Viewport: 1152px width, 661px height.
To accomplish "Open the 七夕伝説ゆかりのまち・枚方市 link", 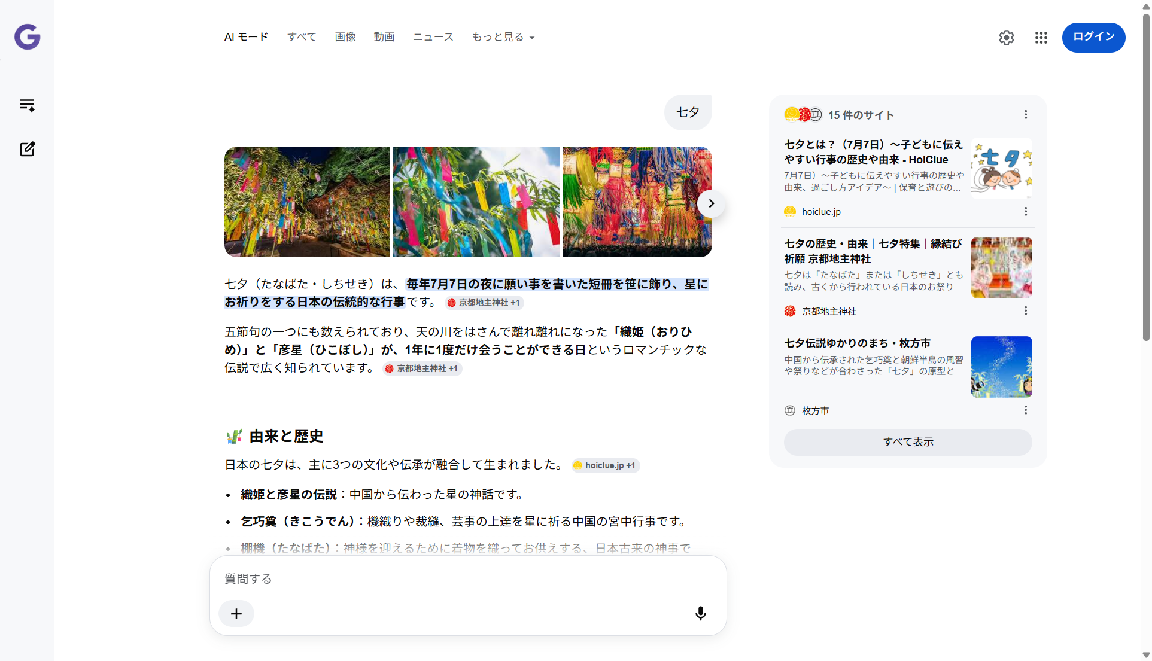I will (x=857, y=343).
